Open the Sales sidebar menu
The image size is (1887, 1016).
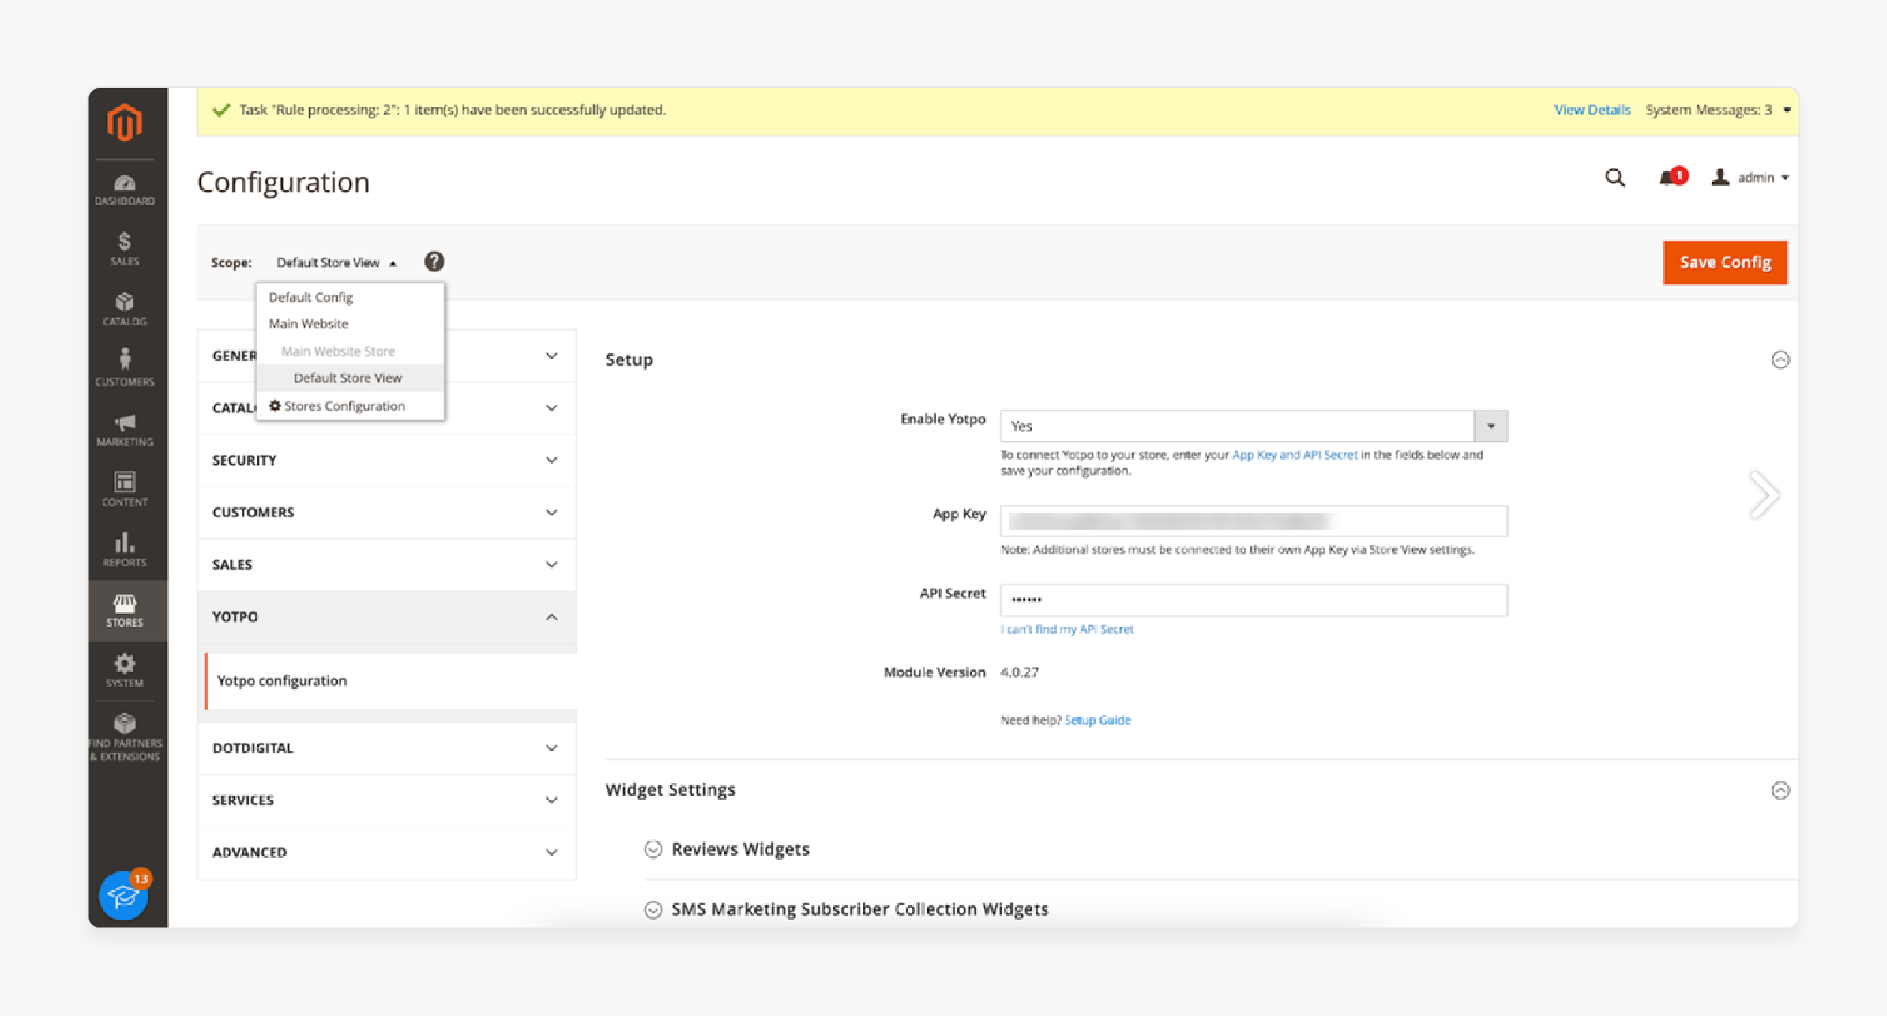(x=125, y=249)
